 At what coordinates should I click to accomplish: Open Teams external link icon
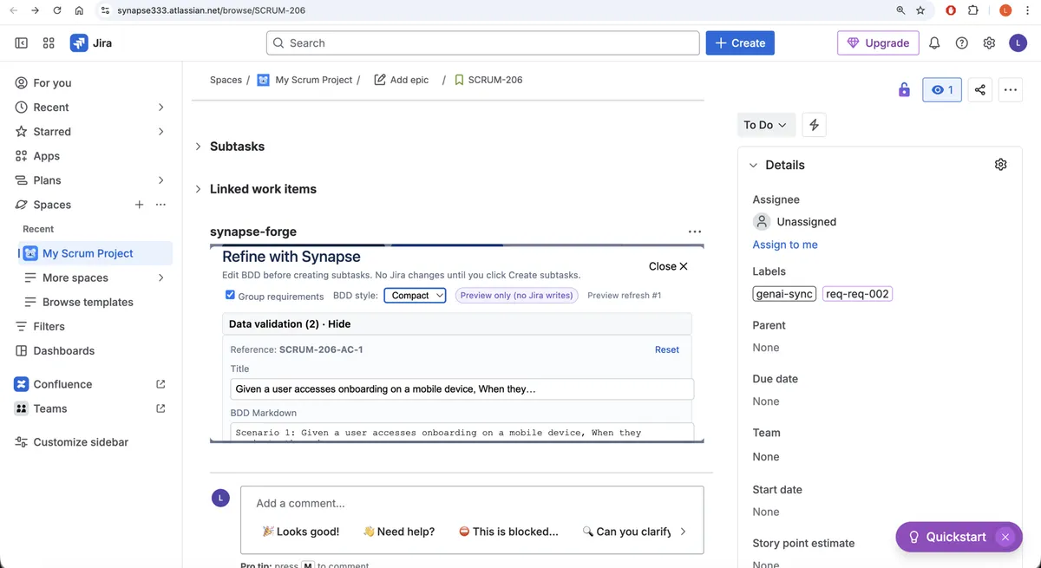click(160, 408)
